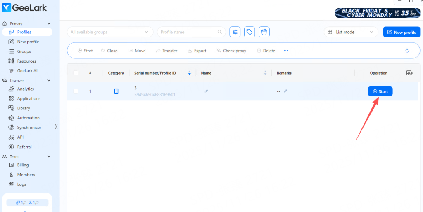The height and width of the screenshot is (212, 423).
Task: Click the refresh icon in action toolbar
Action: [407, 51]
